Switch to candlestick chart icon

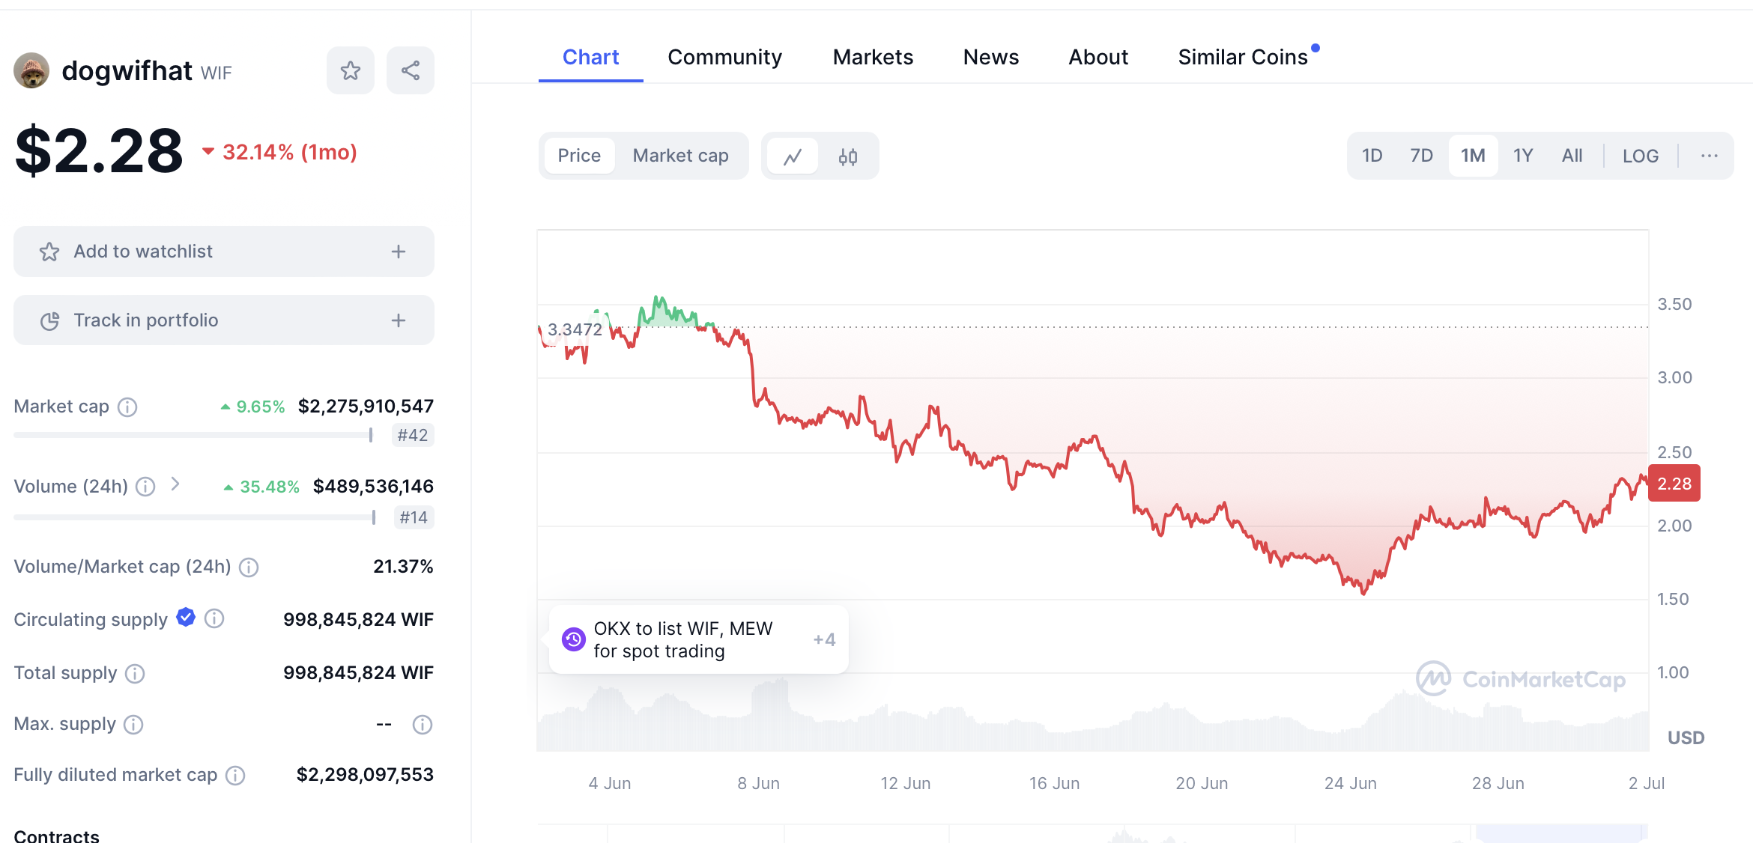(847, 156)
